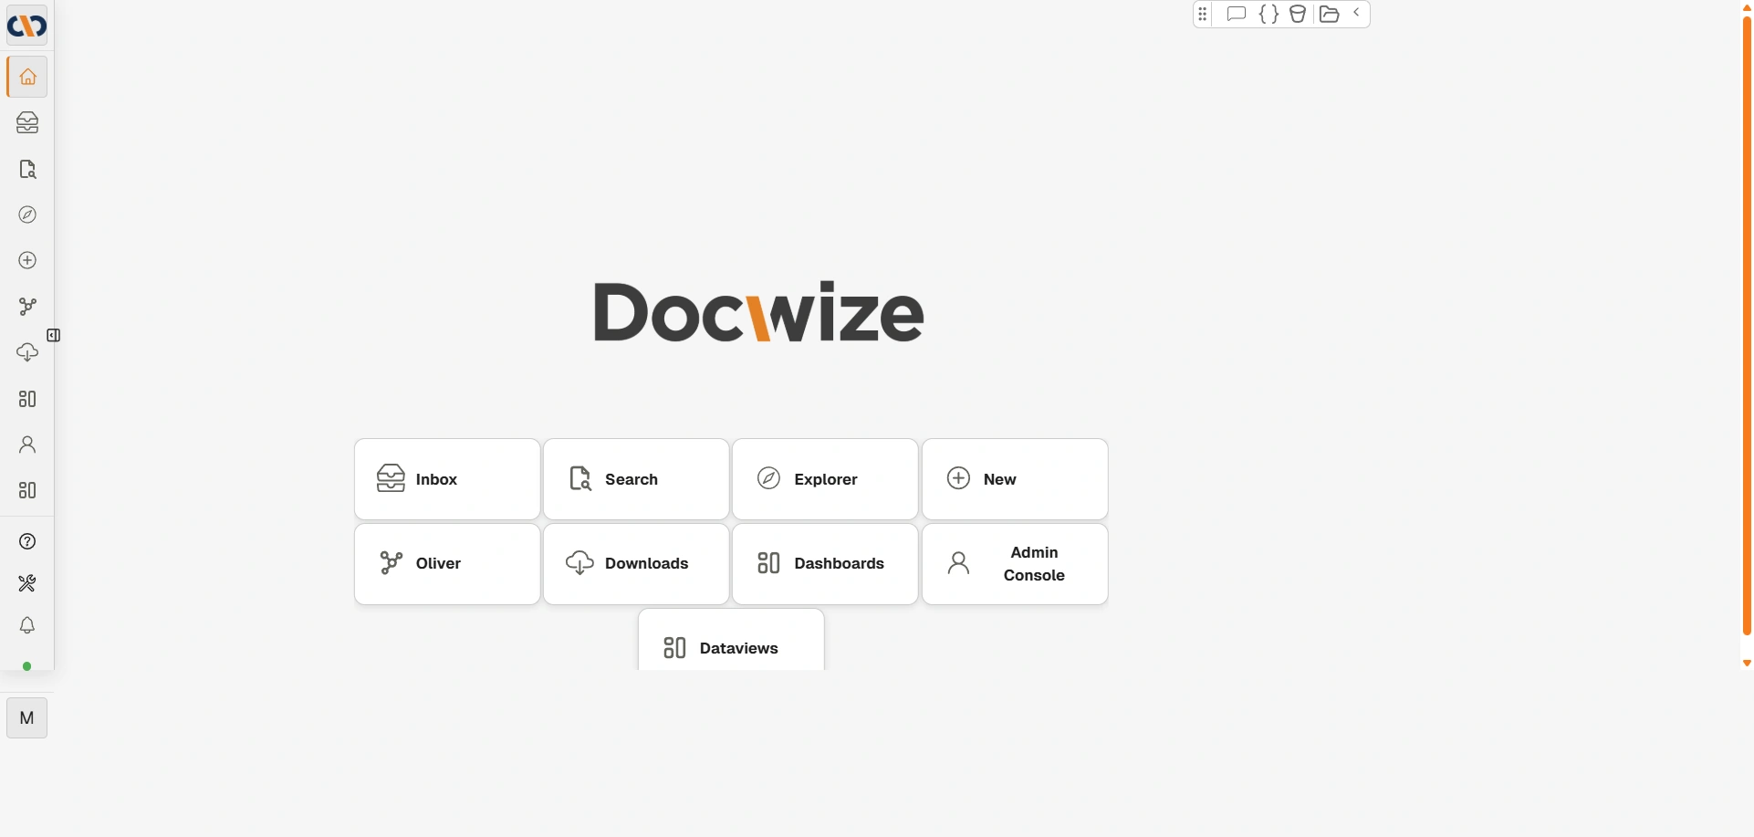Click the drag handle on top toolbar

click(1203, 14)
